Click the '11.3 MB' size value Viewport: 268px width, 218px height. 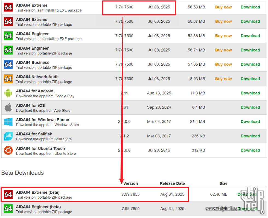click(198, 93)
